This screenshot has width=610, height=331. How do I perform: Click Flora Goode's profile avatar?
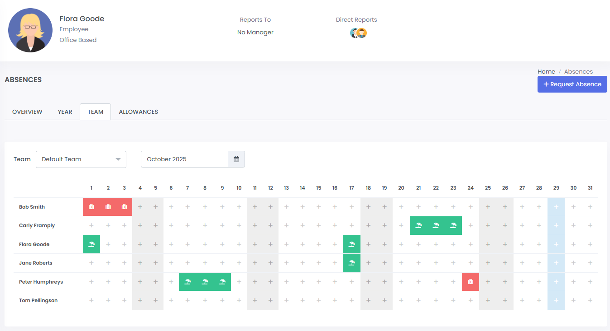coord(30,30)
